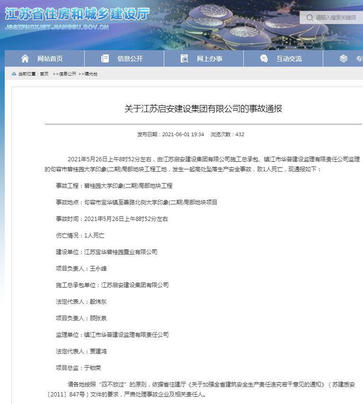363x404 pixels.
Task: Click the 首页 breadcrumb link
Action: (44, 74)
